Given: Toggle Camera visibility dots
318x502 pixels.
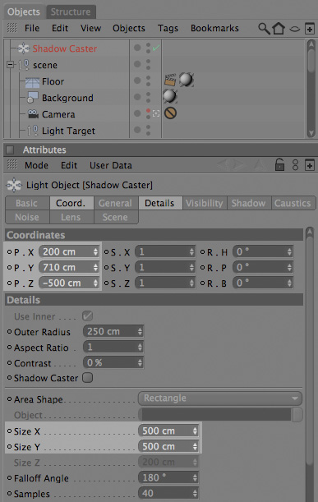Looking at the screenshot, I should [x=148, y=113].
